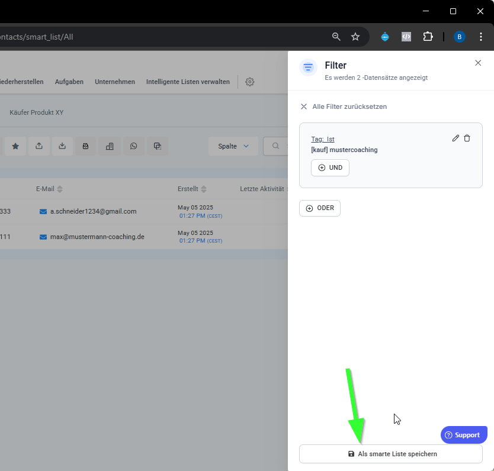Viewport: 494px width, 471px height.
Task: Click the email send icon in toolbar
Action: [85, 146]
